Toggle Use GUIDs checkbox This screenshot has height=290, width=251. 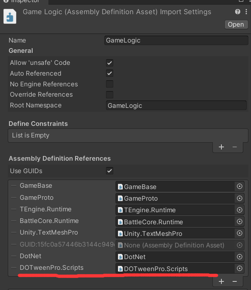[109, 171]
